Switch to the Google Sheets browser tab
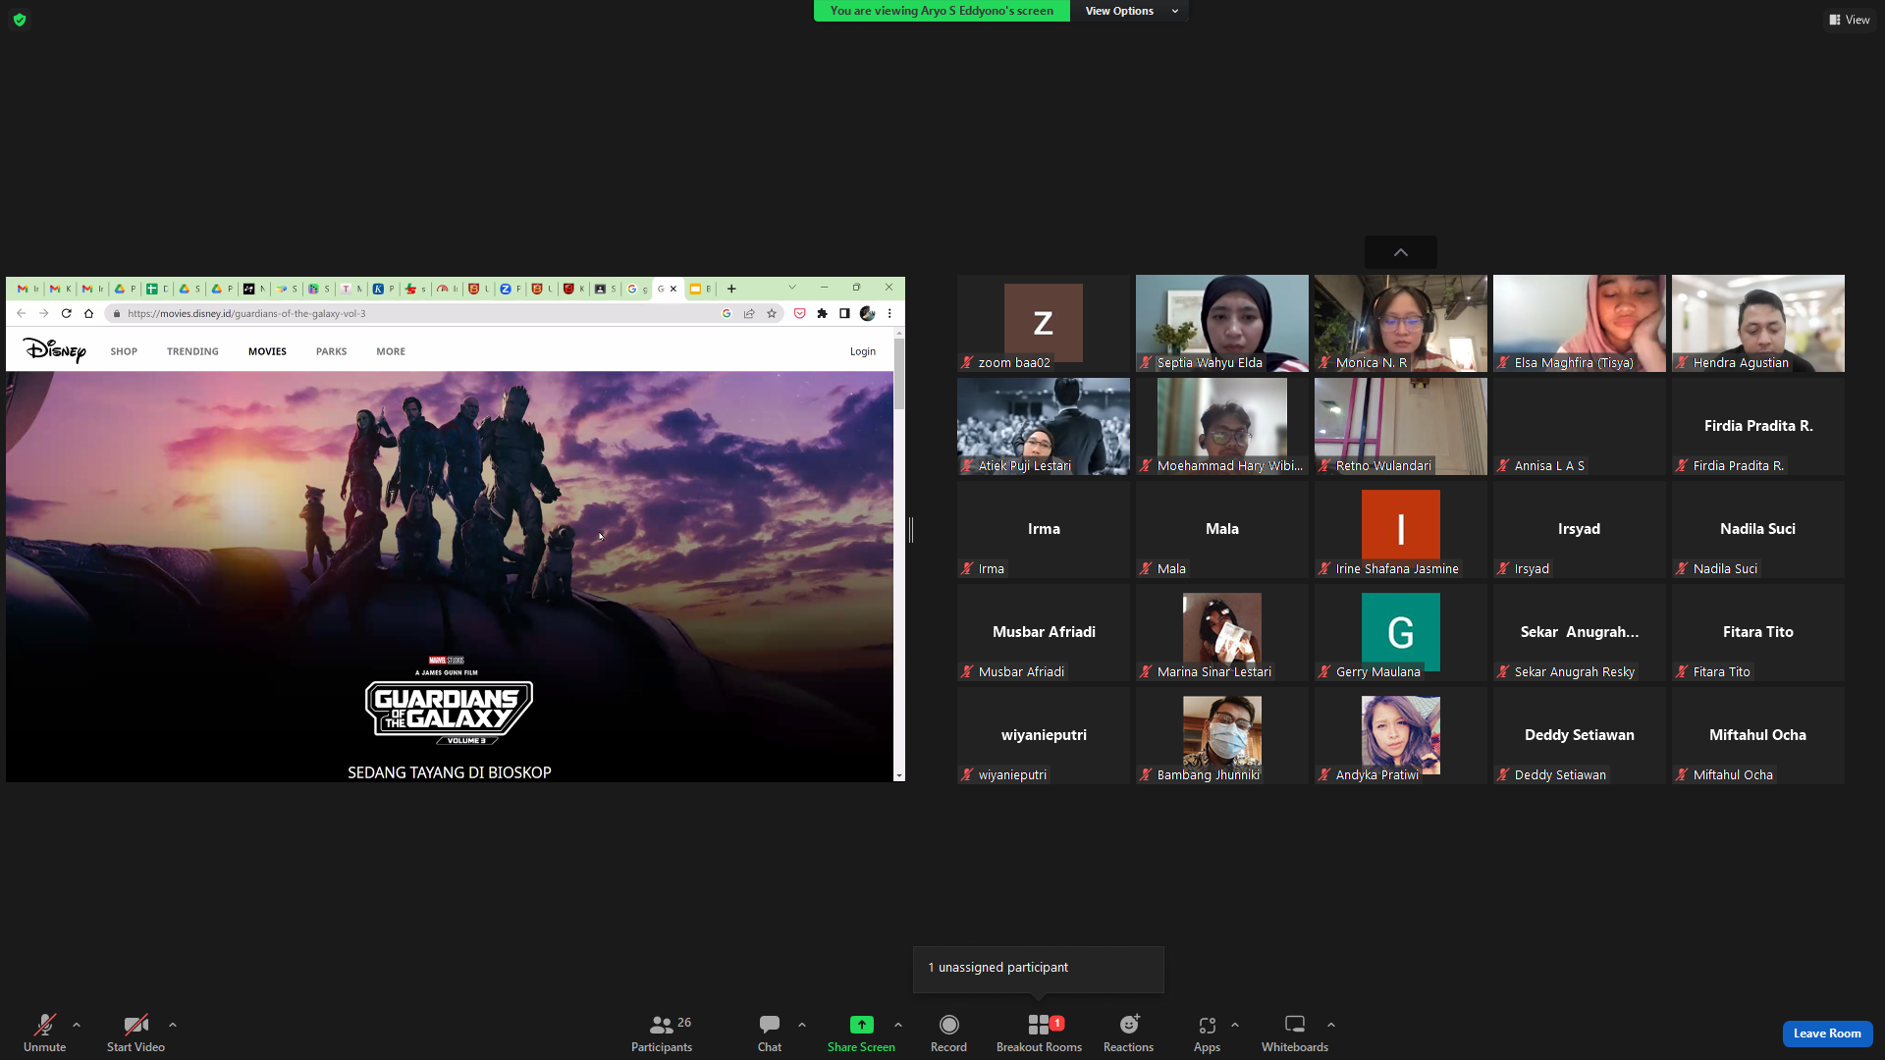The width and height of the screenshot is (1885, 1060). (157, 289)
